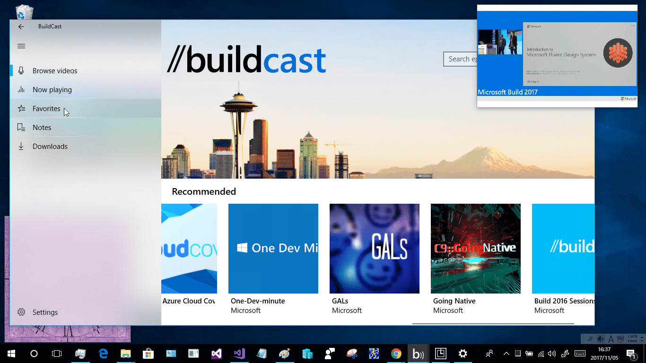Viewport: 646px width, 363px height.
Task: Open BuildCast Settings
Action: pos(85,312)
